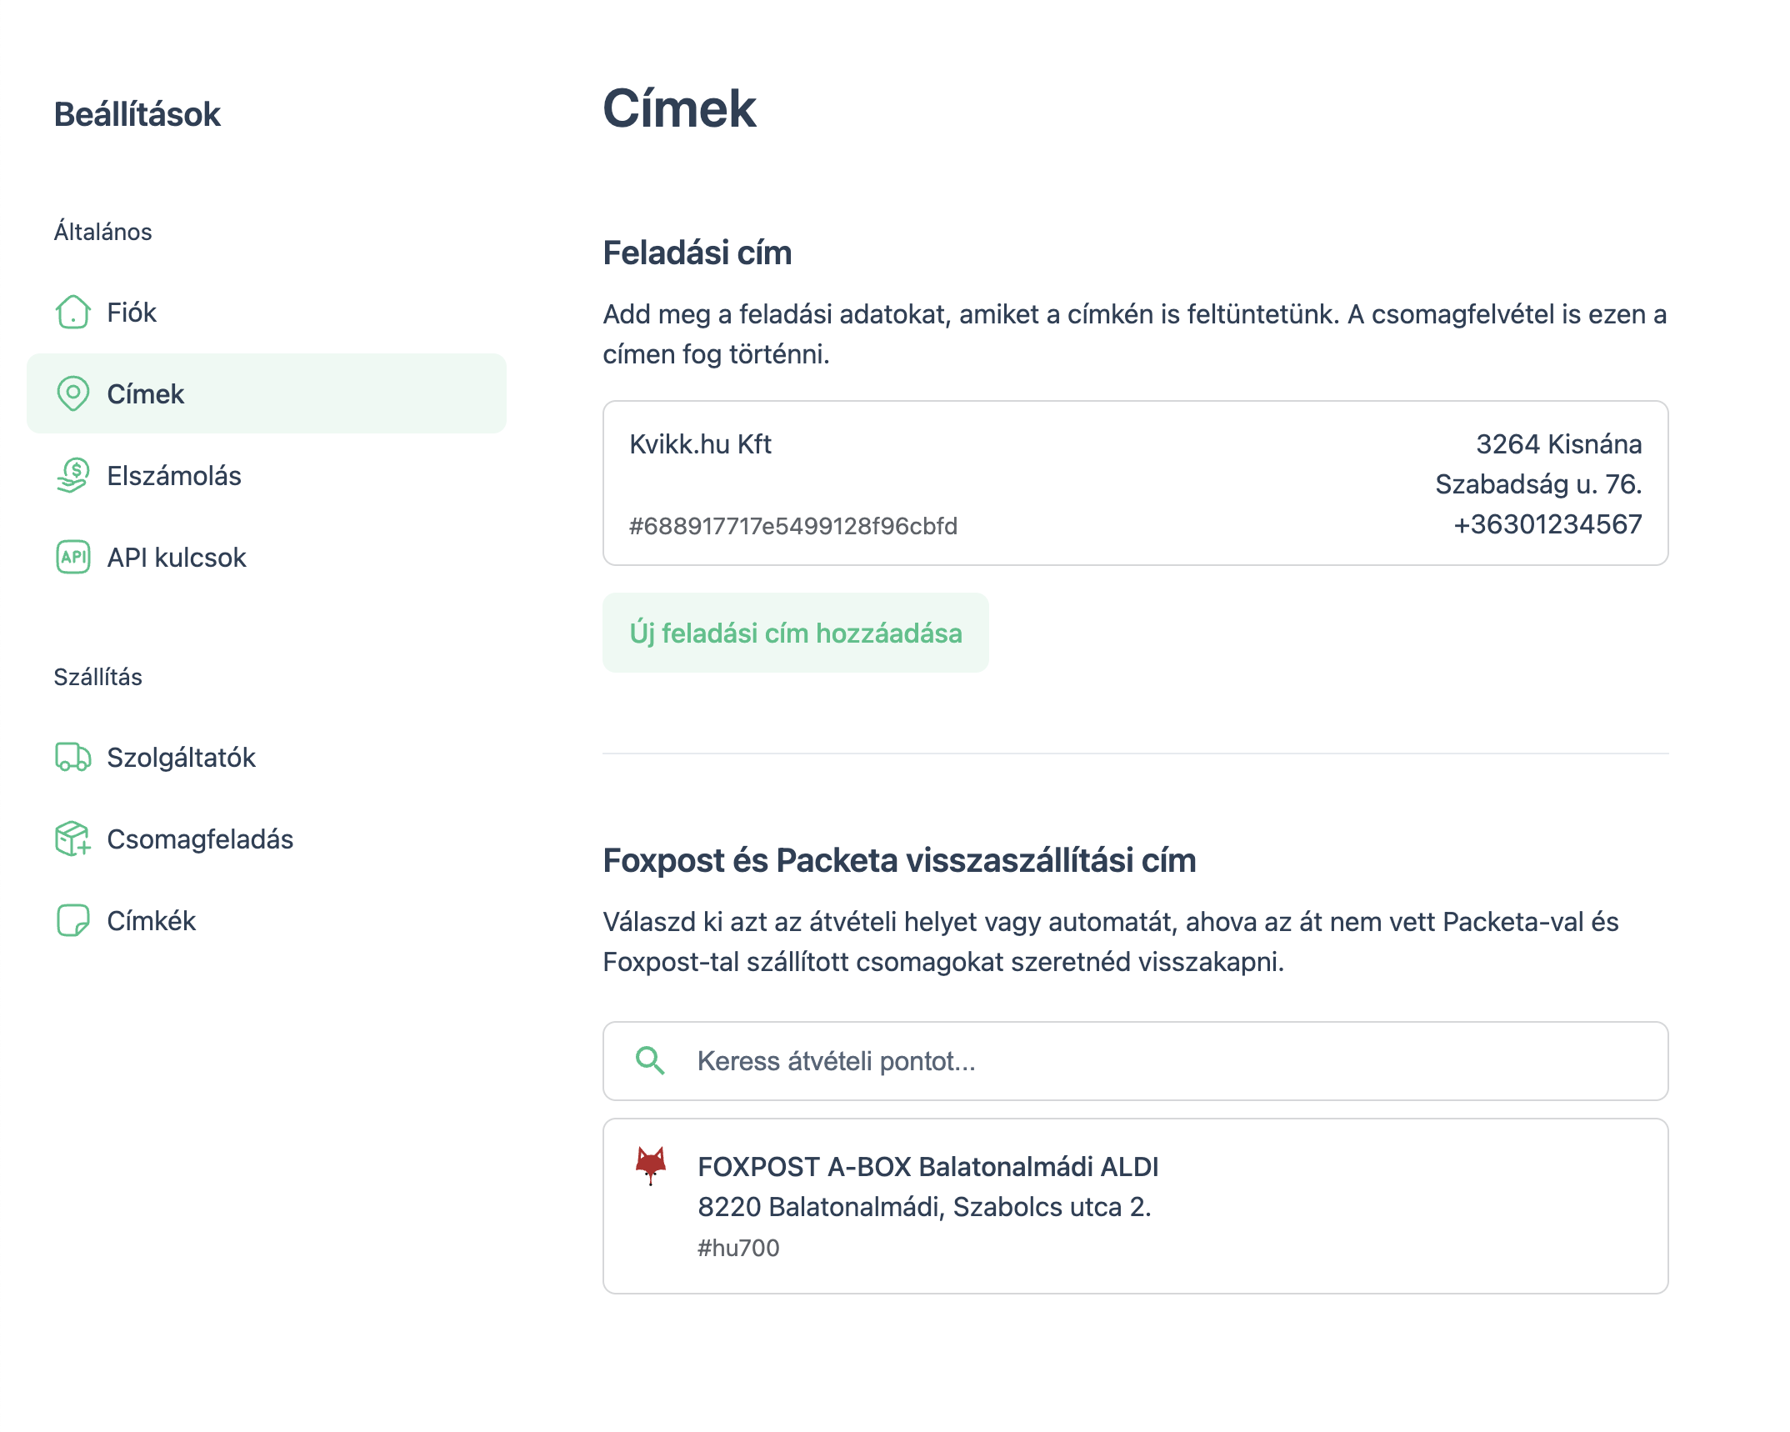Click the house icon beside Fiók
The image size is (1790, 1432).
tap(72, 313)
